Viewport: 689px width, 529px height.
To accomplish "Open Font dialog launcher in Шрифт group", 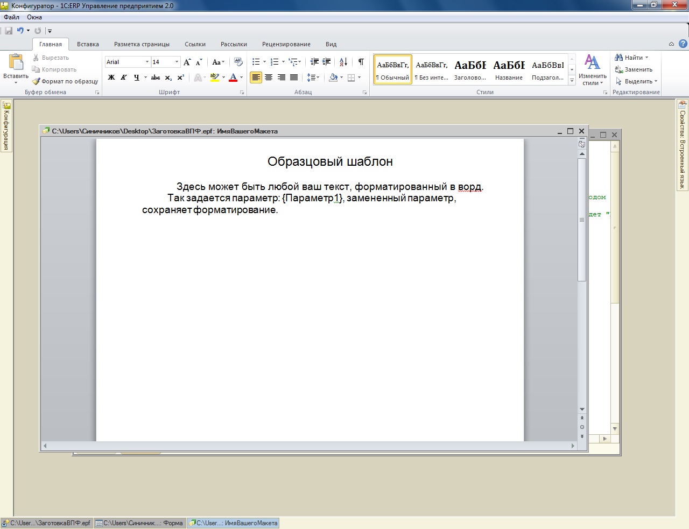I will tap(242, 93).
